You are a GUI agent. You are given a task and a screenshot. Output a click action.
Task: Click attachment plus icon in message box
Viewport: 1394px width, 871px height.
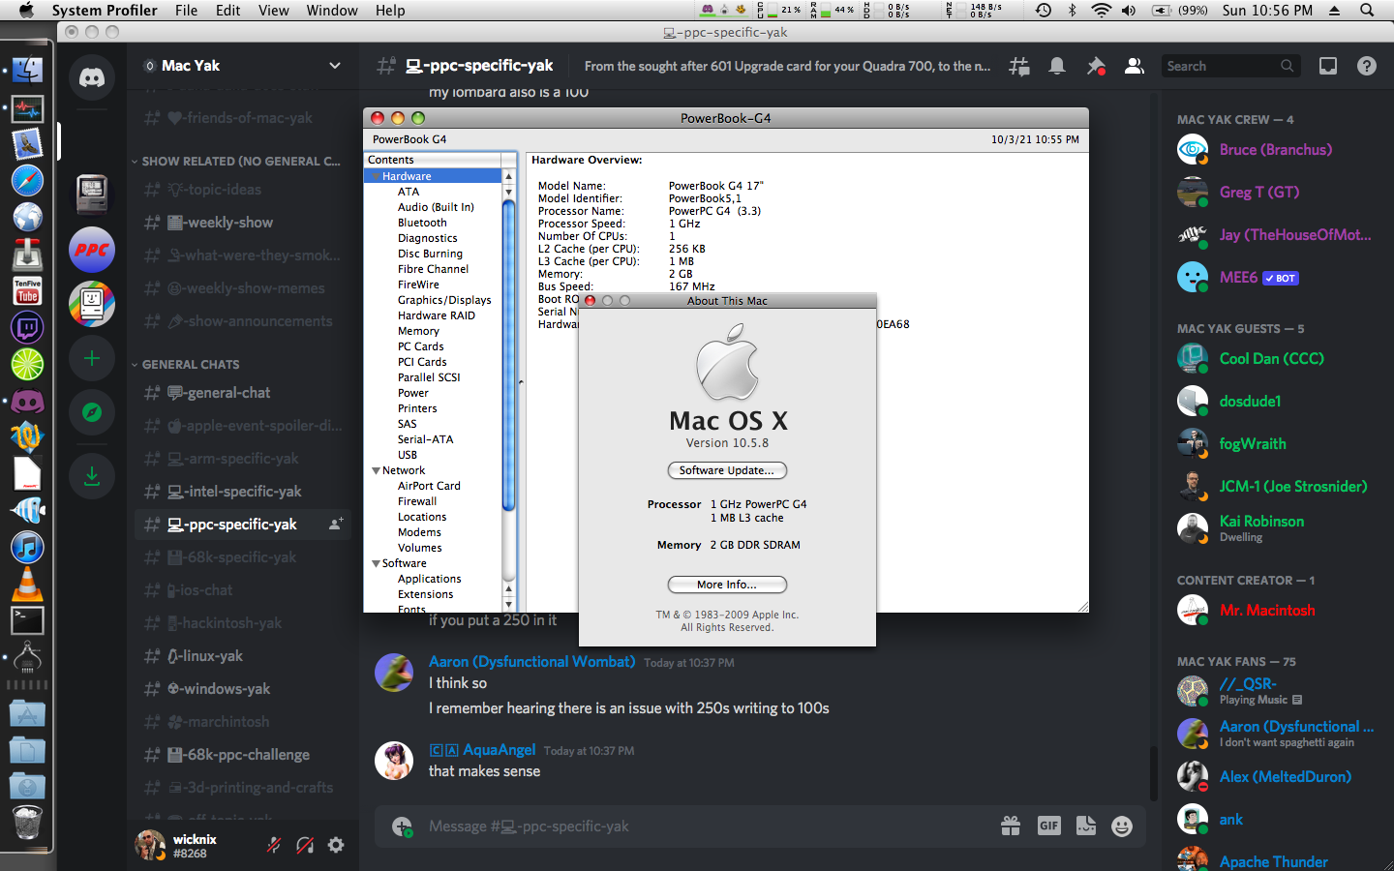click(x=402, y=826)
